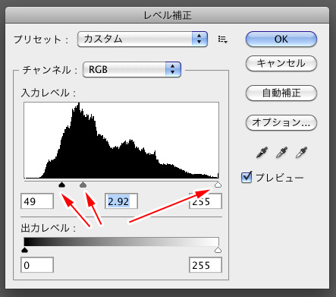The image size is (336, 297).
Task: Select the input gray midtone slider handle
Action: tap(83, 185)
